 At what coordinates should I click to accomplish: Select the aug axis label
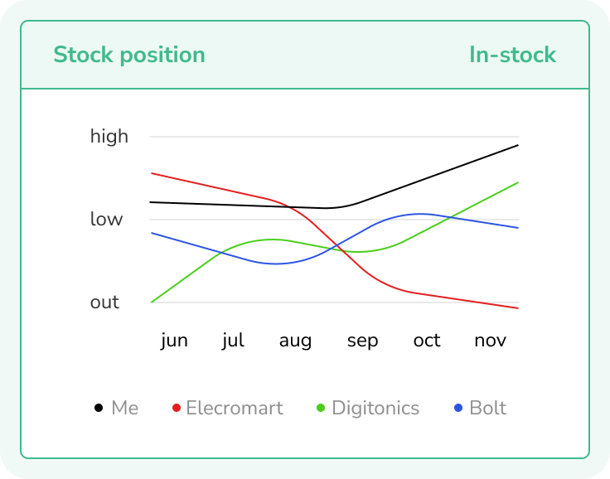tap(295, 341)
